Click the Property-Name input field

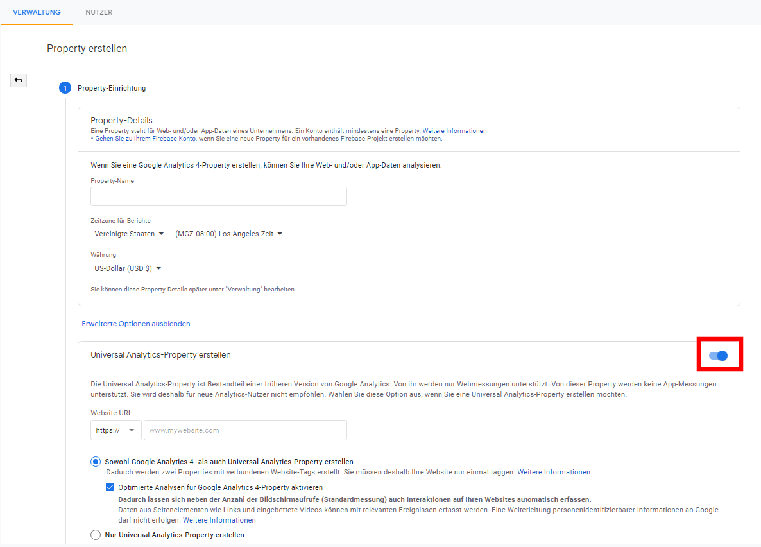pyautogui.click(x=219, y=196)
